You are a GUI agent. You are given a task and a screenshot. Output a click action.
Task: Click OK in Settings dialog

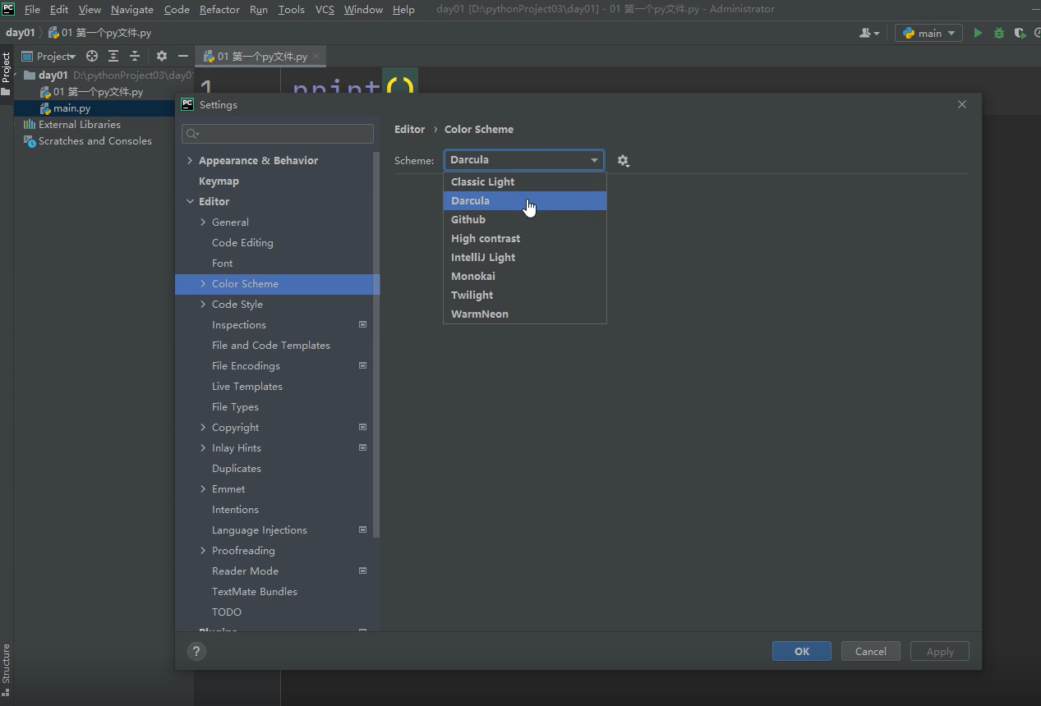click(x=802, y=651)
